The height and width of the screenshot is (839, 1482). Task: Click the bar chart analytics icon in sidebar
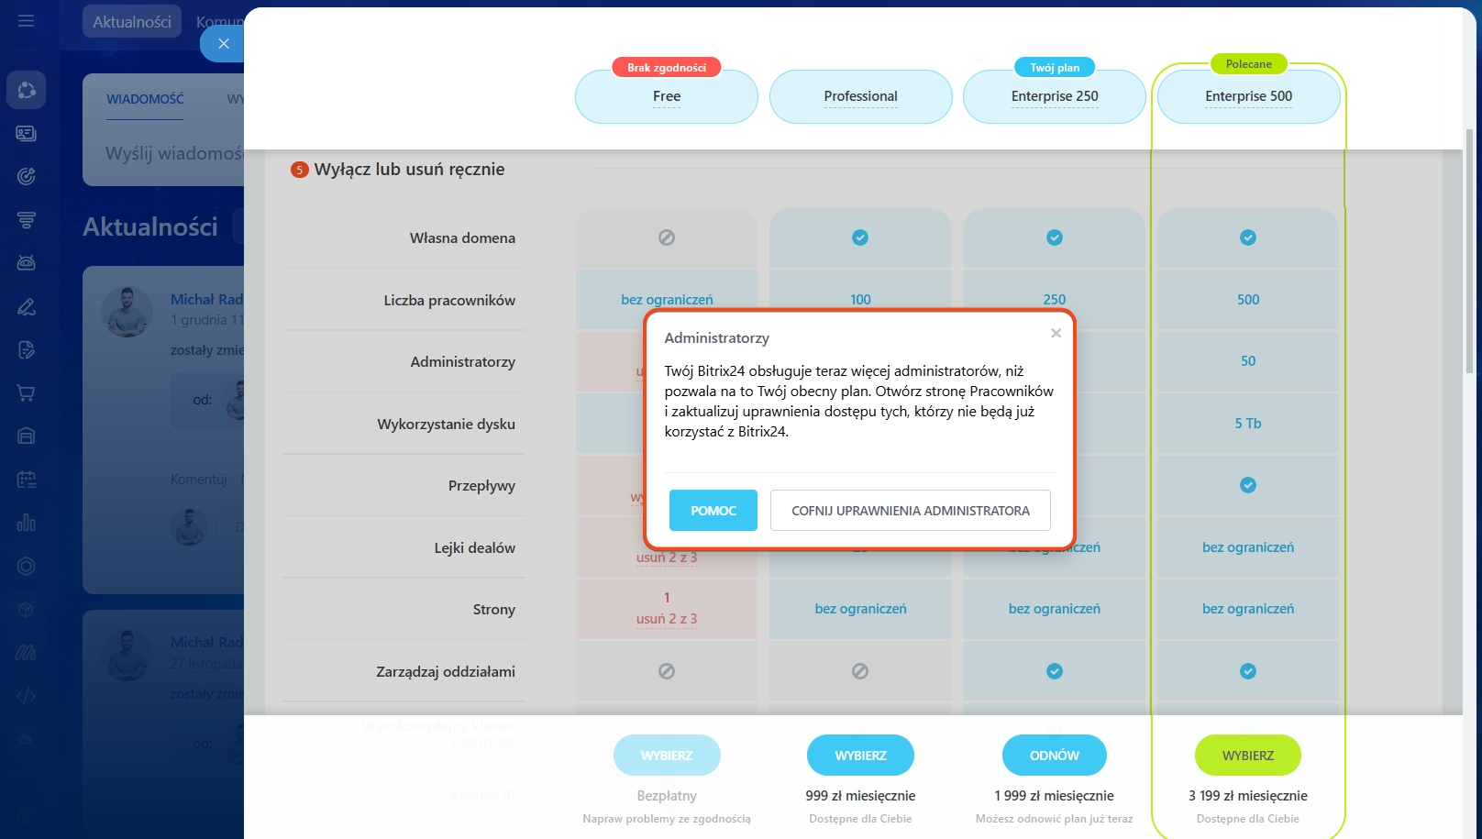(x=26, y=523)
